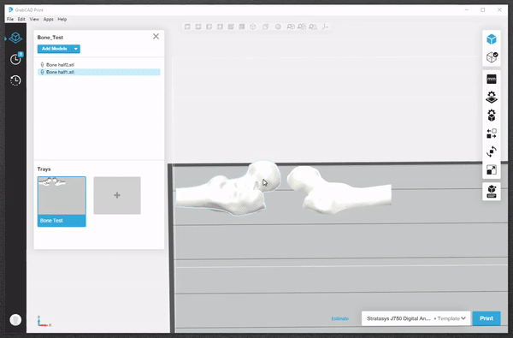Toggle the coordinate axes icon in toolbar
Screen dimensions: 513x338
coord(325,27)
